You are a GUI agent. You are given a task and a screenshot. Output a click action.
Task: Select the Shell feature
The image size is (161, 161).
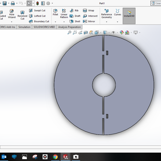tap(75, 21)
